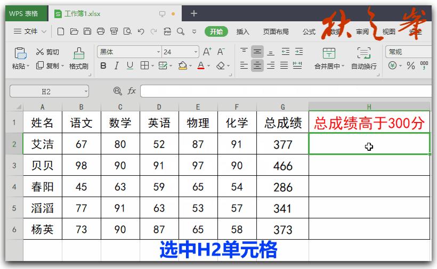Image resolution: width=437 pixels, height=269 pixels.
Task: Click the Print icon in the quick toolbar
Action: (101, 31)
